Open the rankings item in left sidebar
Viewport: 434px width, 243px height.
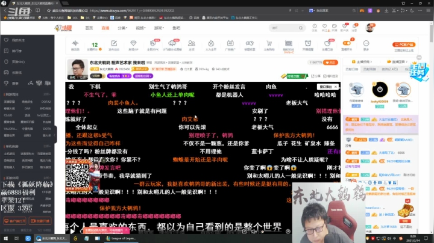[17, 51]
